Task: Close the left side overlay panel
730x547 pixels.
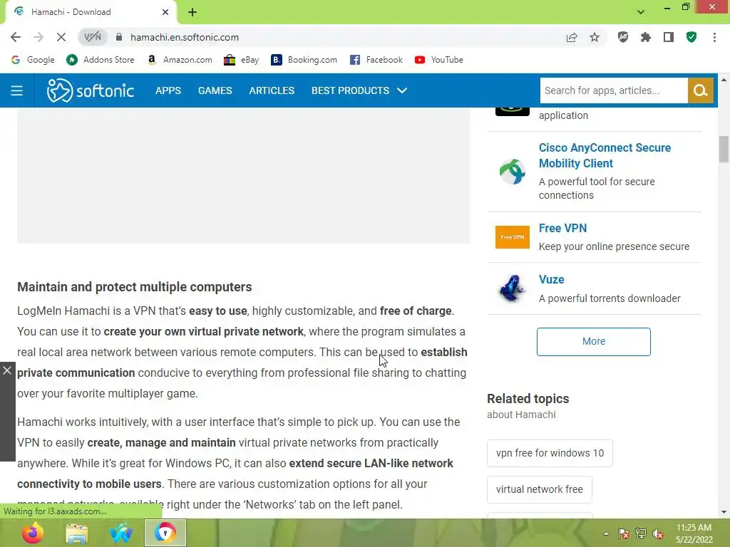Action: [7, 370]
